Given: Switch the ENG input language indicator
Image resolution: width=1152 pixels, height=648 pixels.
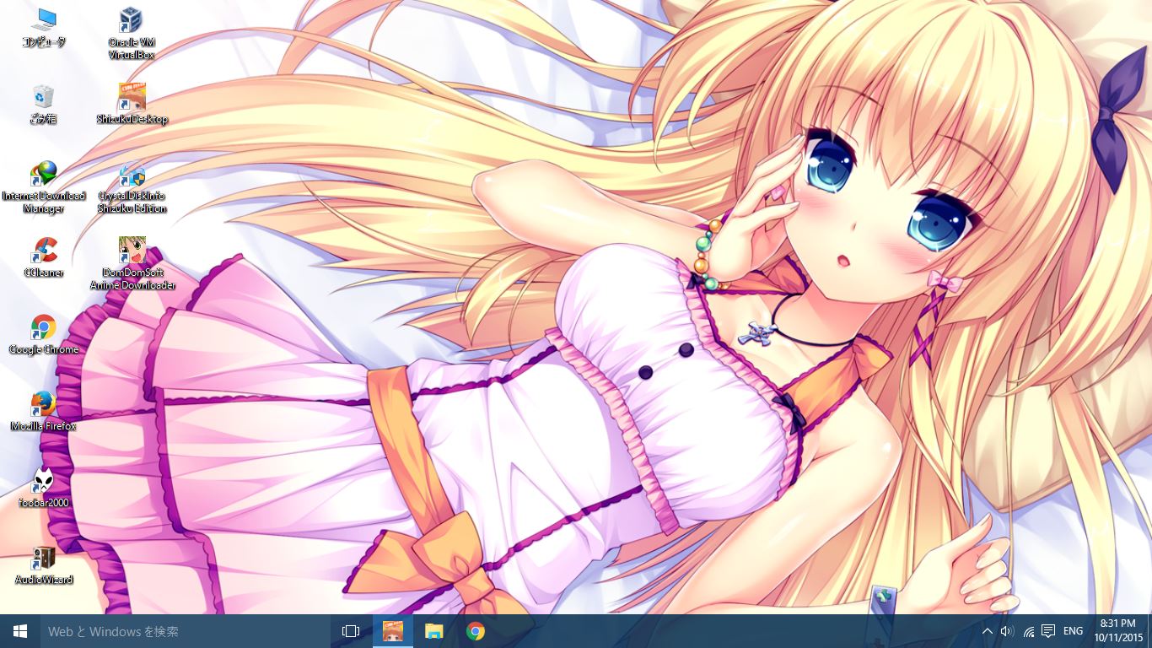Looking at the screenshot, I should [1074, 631].
